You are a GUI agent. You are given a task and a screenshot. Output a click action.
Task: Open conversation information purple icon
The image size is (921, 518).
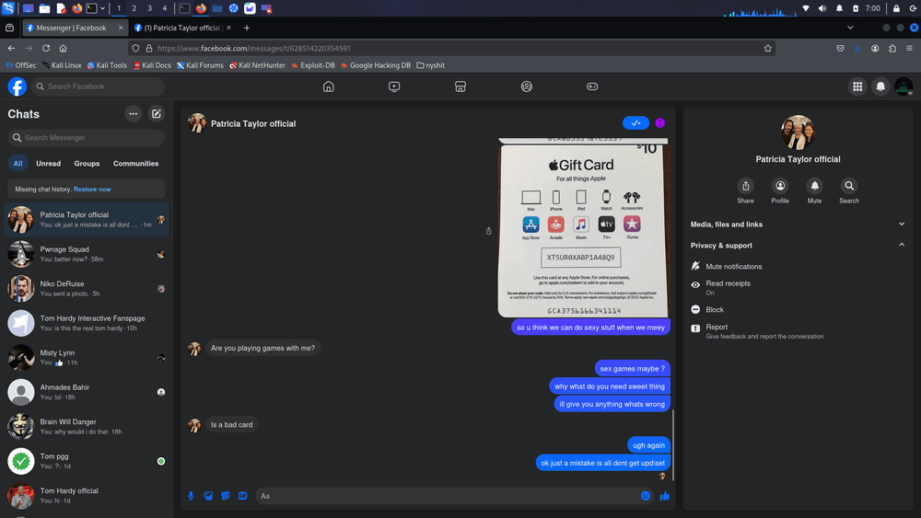(x=659, y=123)
